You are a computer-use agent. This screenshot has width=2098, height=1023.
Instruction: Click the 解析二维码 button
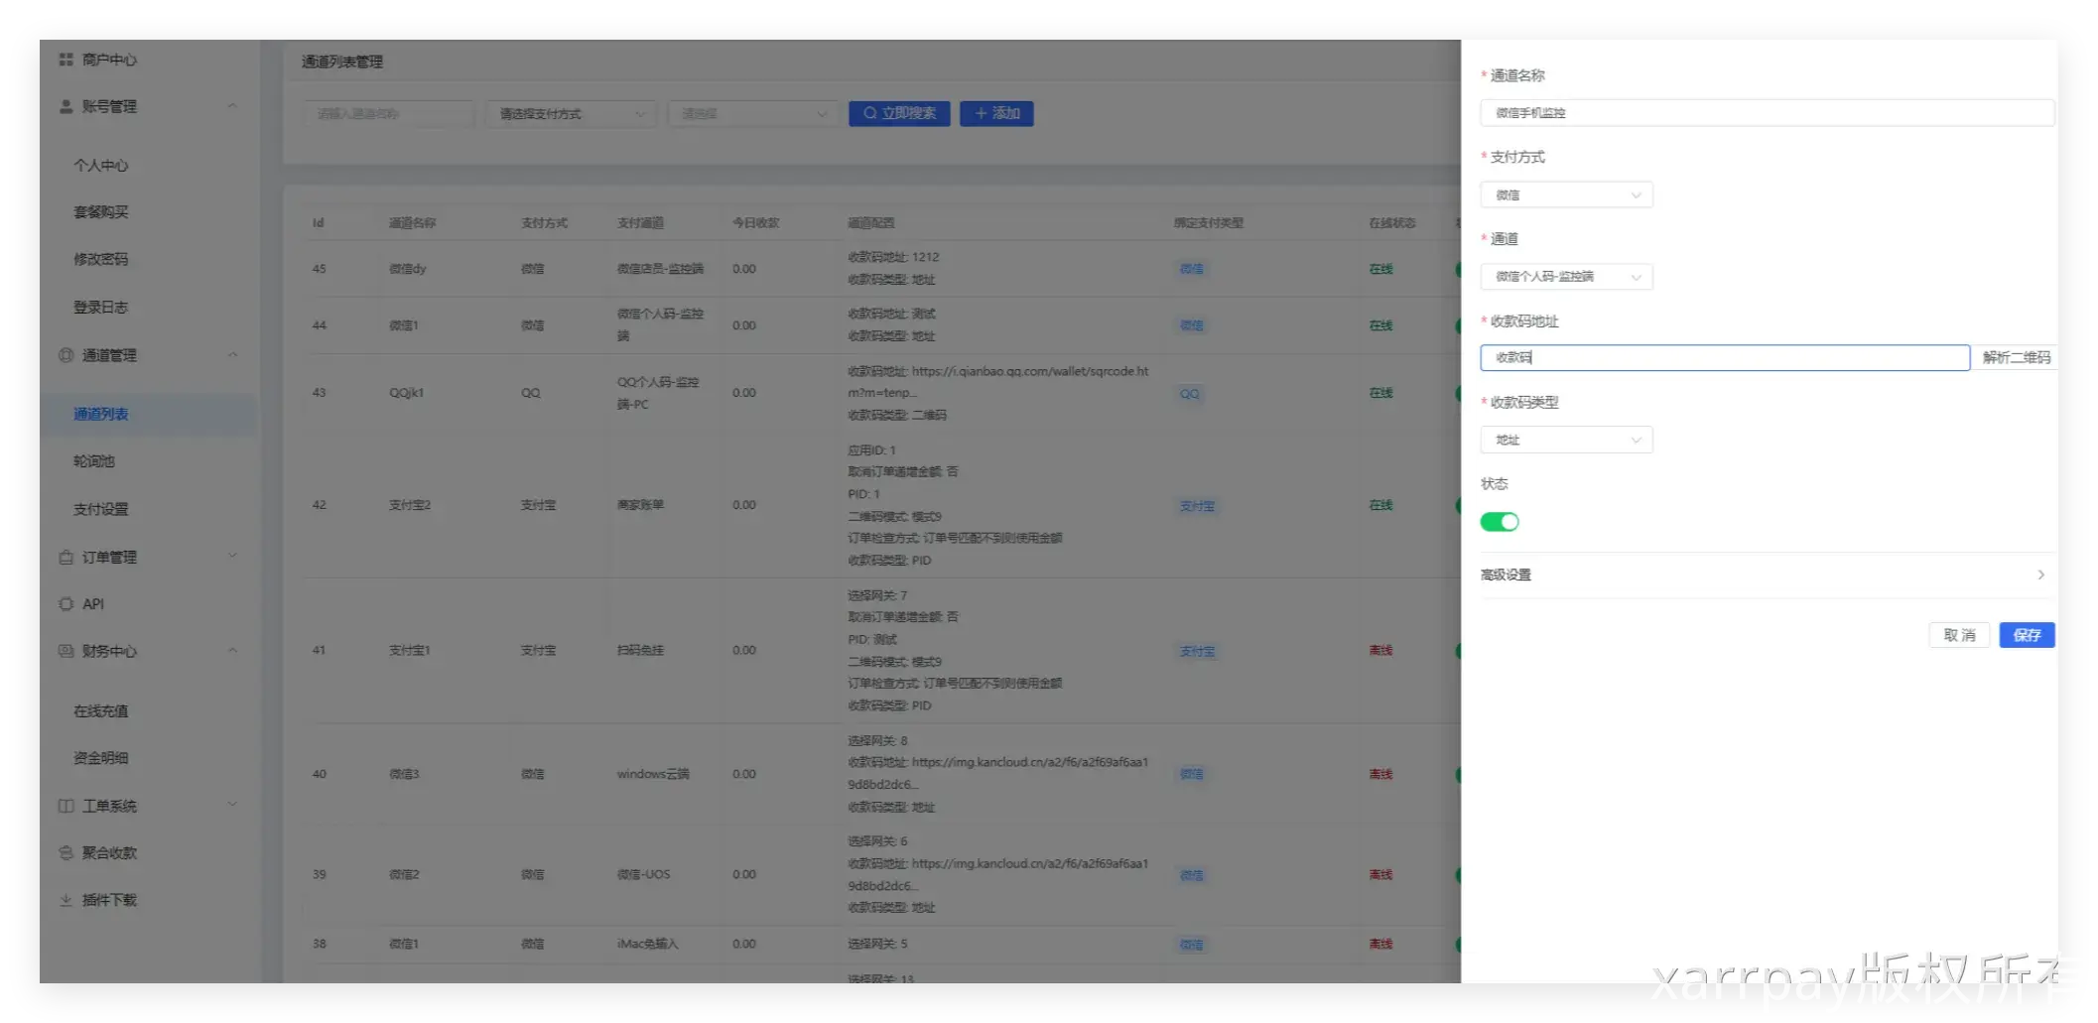[2015, 357]
